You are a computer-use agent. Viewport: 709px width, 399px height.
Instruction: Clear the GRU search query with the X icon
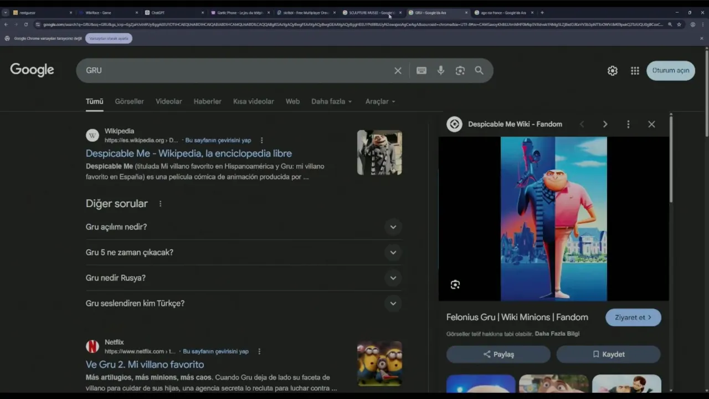(398, 70)
